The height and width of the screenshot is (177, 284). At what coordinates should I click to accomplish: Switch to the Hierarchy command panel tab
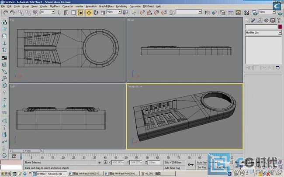260,20
